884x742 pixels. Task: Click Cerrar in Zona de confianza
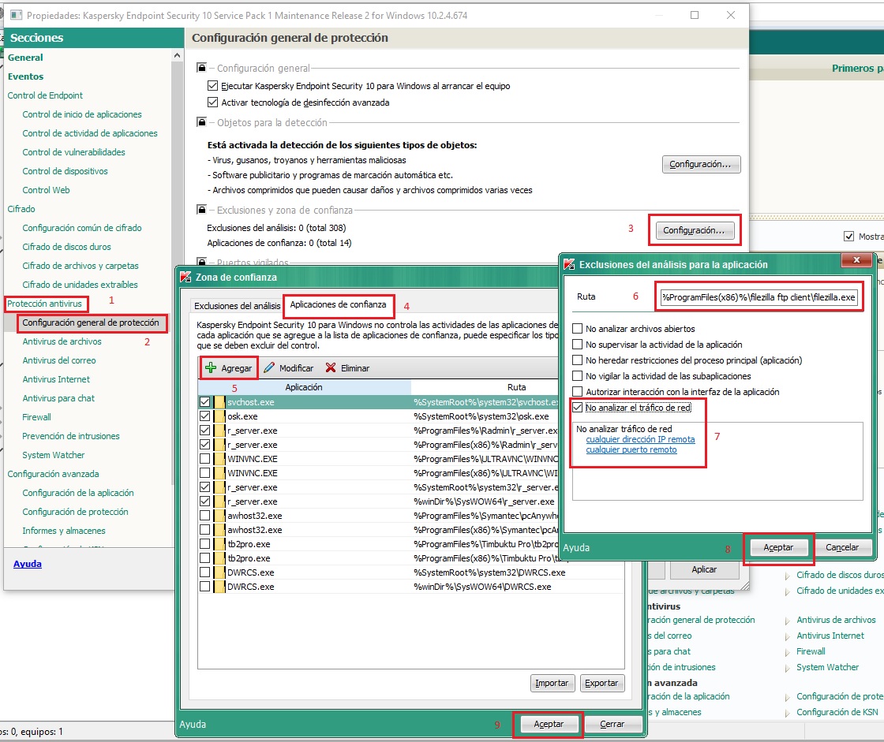[612, 724]
